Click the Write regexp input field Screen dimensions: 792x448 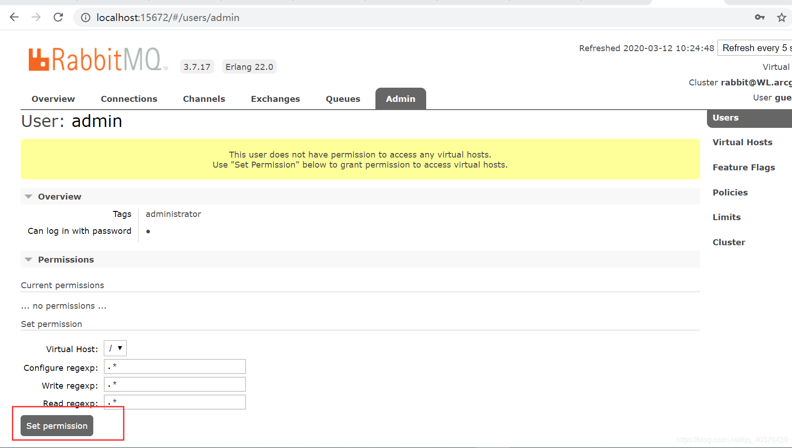(175, 385)
